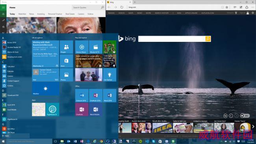Go to the Real Estate tab
The height and width of the screenshot is (144, 256).
coord(70,14)
